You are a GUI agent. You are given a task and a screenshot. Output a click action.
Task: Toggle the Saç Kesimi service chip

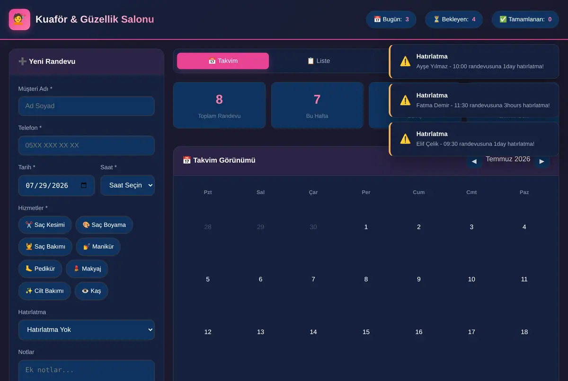[45, 225]
